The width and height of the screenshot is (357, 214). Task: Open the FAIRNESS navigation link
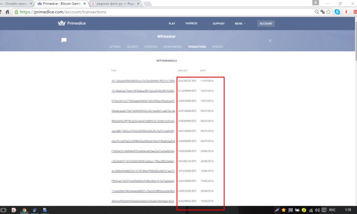coord(191,23)
